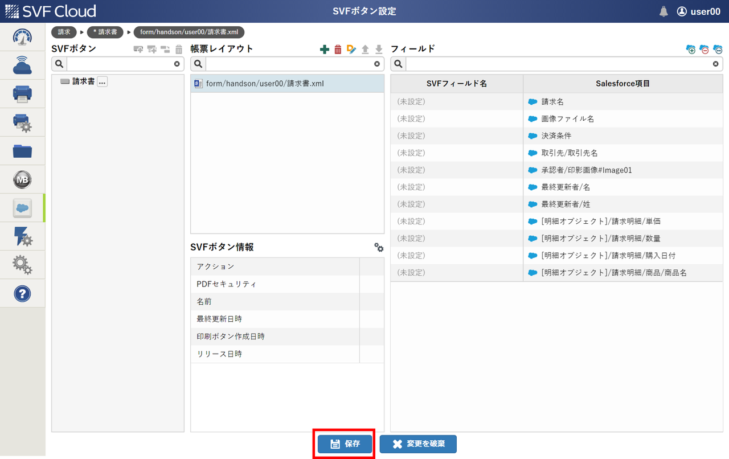Select the printer icon in the sidebar

pos(23,93)
